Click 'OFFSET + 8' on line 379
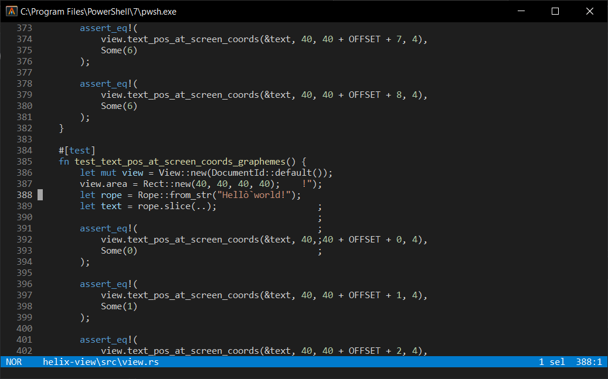The width and height of the screenshot is (608, 379). click(x=376, y=95)
